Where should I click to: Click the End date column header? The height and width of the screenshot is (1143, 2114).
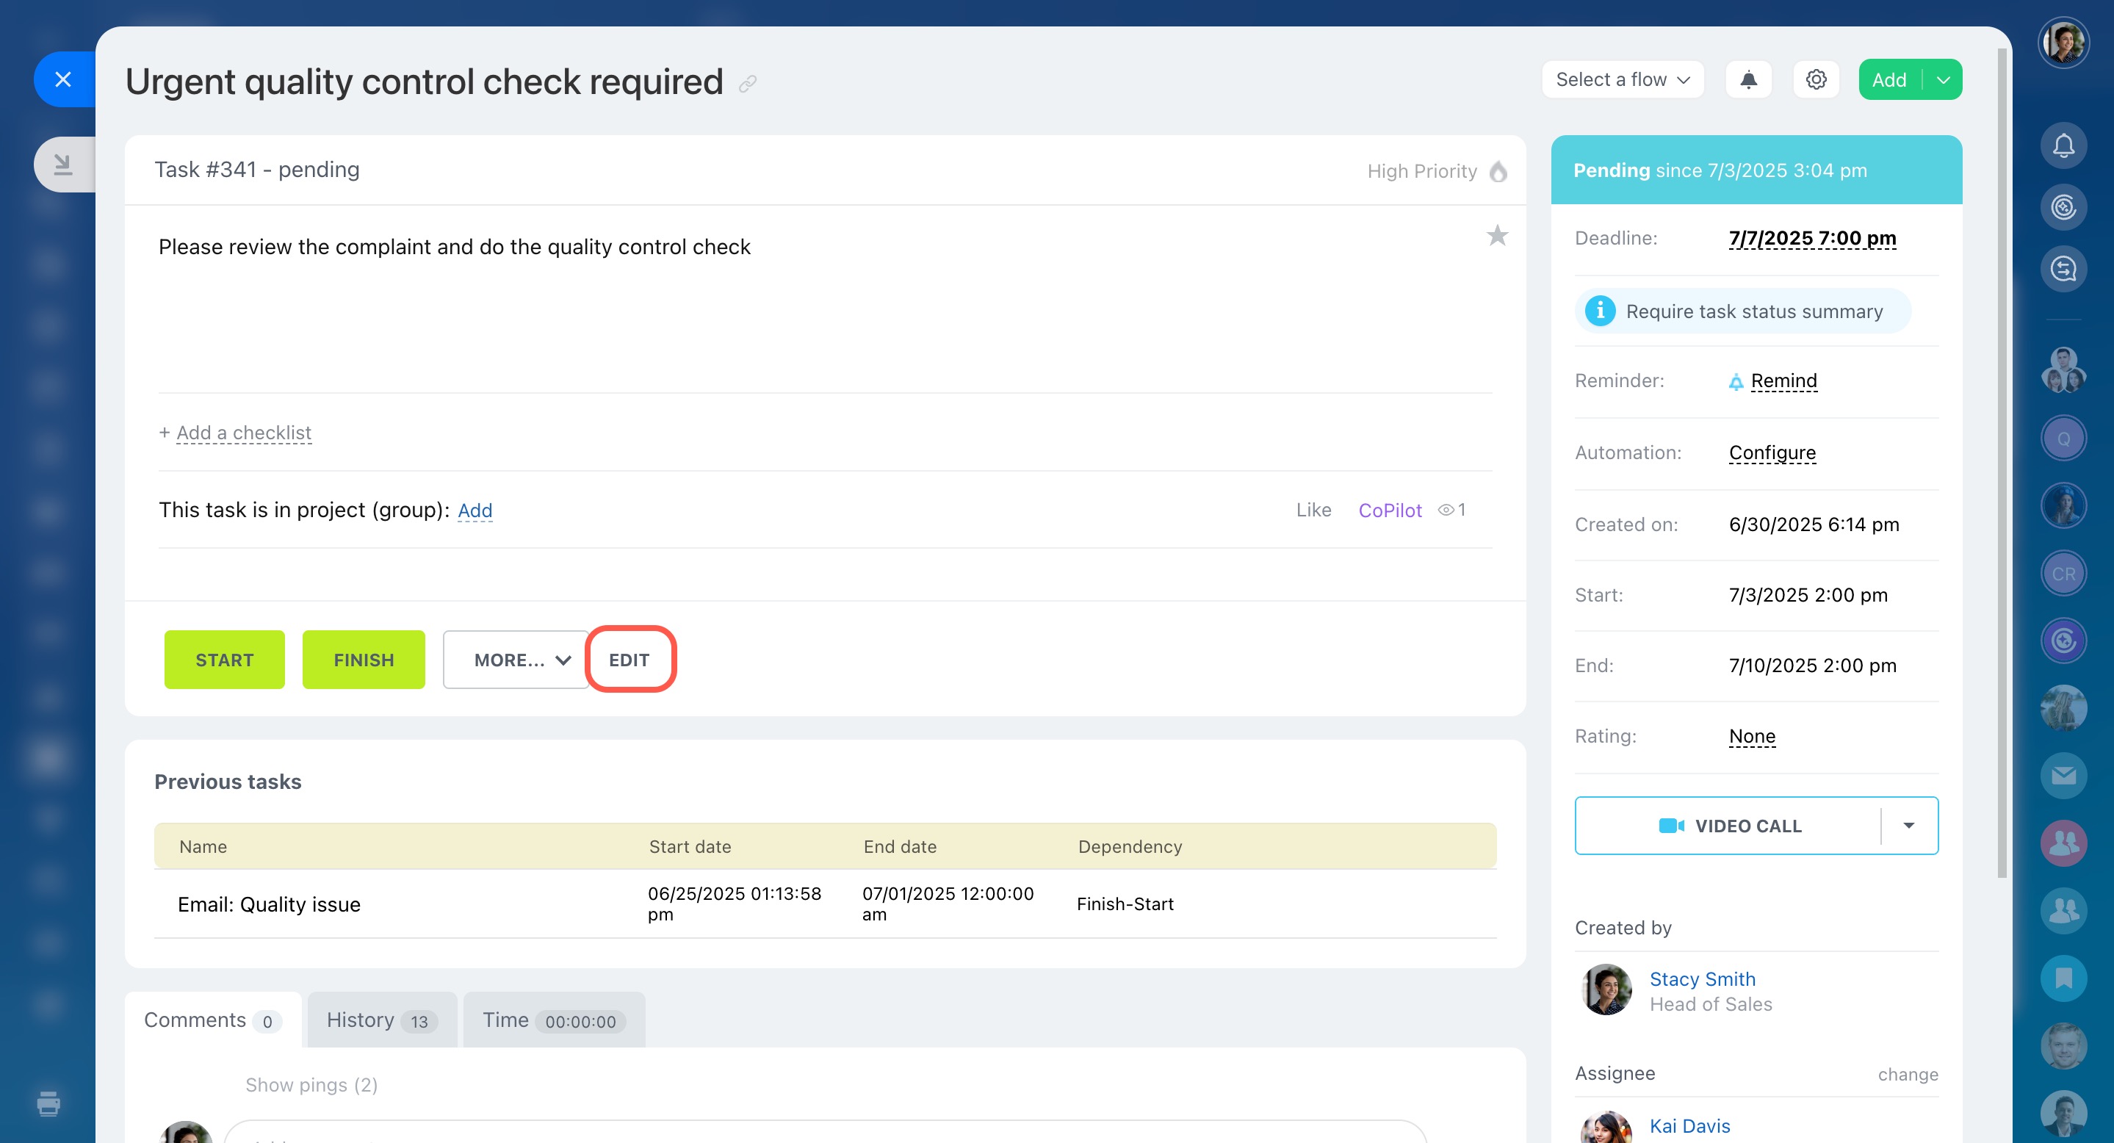pyautogui.click(x=899, y=846)
